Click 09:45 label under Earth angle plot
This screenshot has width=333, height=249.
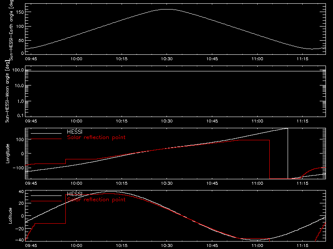31,59
